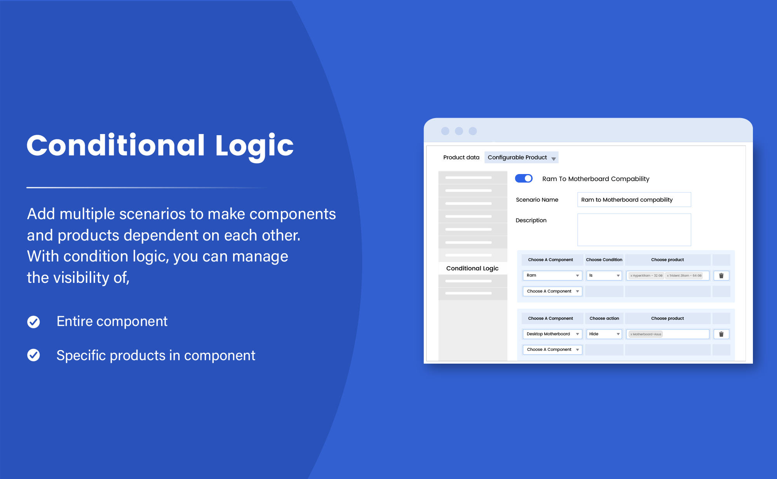Click the Scenario Name input field

pyautogui.click(x=634, y=199)
